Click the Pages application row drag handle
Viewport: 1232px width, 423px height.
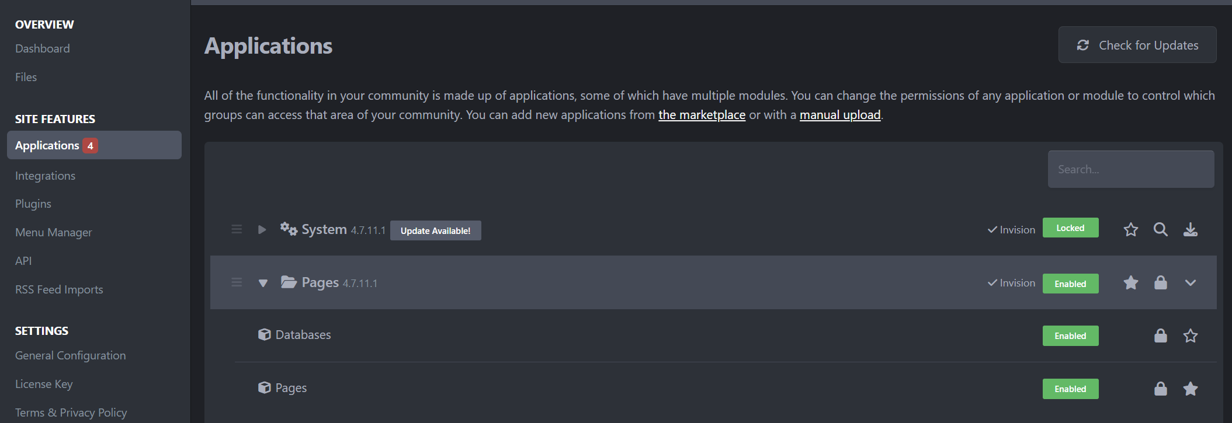coord(237,282)
